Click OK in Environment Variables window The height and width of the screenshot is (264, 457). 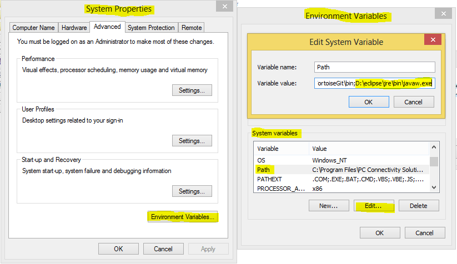380,233
